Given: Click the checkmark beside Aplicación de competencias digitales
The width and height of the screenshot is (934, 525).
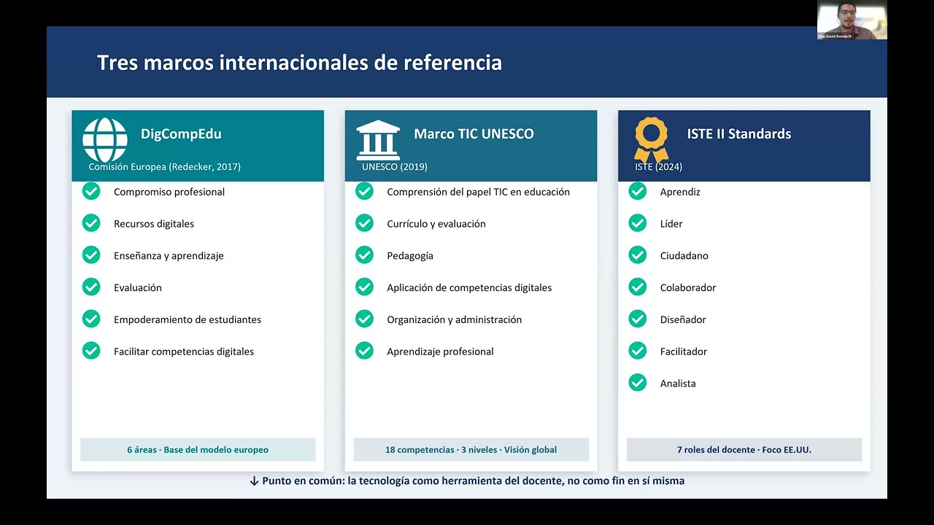Looking at the screenshot, I should [364, 287].
